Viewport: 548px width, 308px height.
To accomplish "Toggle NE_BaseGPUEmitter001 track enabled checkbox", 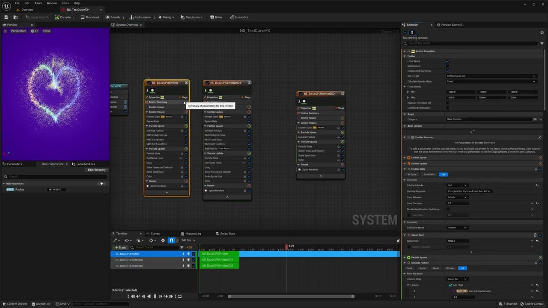I will pyautogui.click(x=193, y=260).
